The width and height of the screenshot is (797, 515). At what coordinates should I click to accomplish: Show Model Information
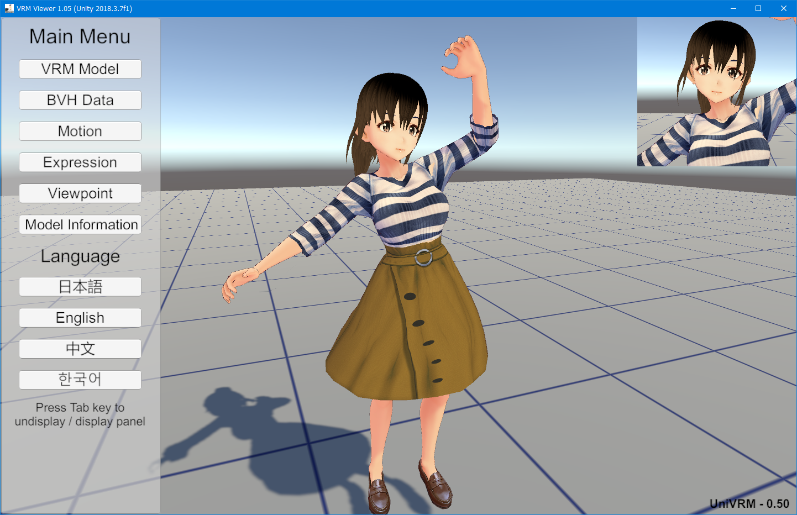pyautogui.click(x=80, y=224)
